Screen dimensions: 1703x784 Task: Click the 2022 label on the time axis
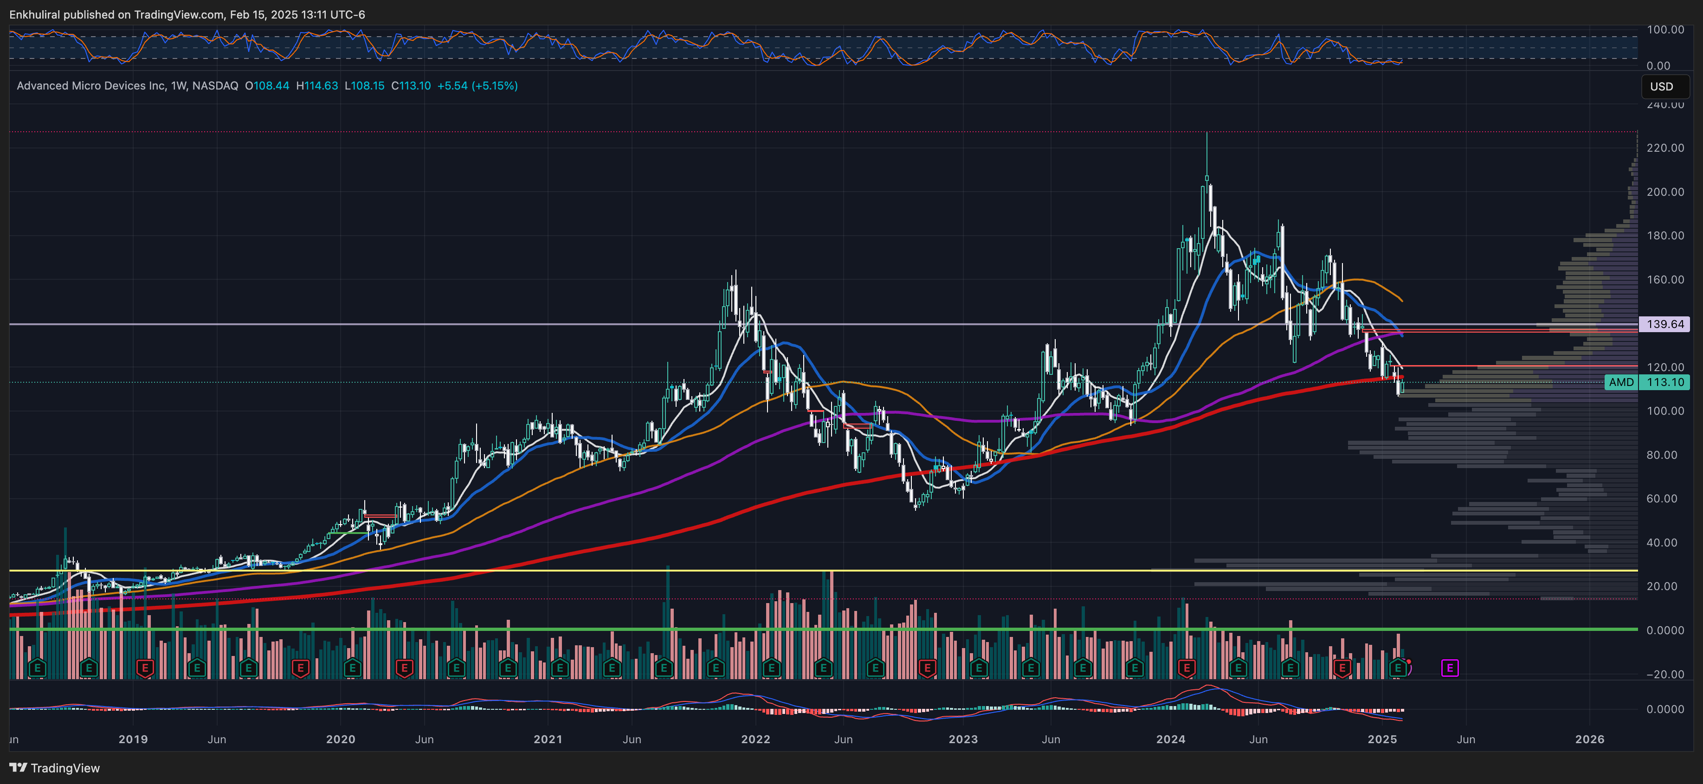tap(755, 739)
